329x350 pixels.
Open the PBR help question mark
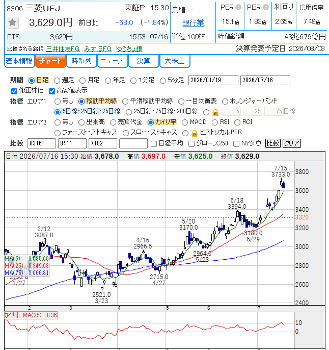click(x=265, y=7)
